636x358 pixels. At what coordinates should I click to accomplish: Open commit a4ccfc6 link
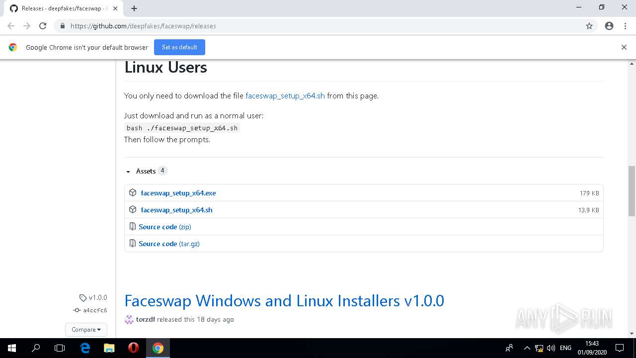click(95, 310)
